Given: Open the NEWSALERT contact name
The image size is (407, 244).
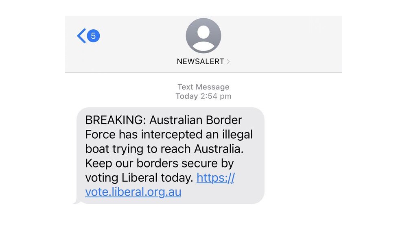Looking at the screenshot, I should (200, 62).
